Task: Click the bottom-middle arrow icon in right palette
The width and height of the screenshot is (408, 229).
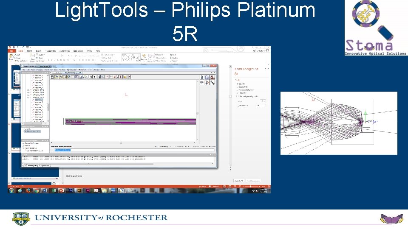Action: (x=207, y=83)
